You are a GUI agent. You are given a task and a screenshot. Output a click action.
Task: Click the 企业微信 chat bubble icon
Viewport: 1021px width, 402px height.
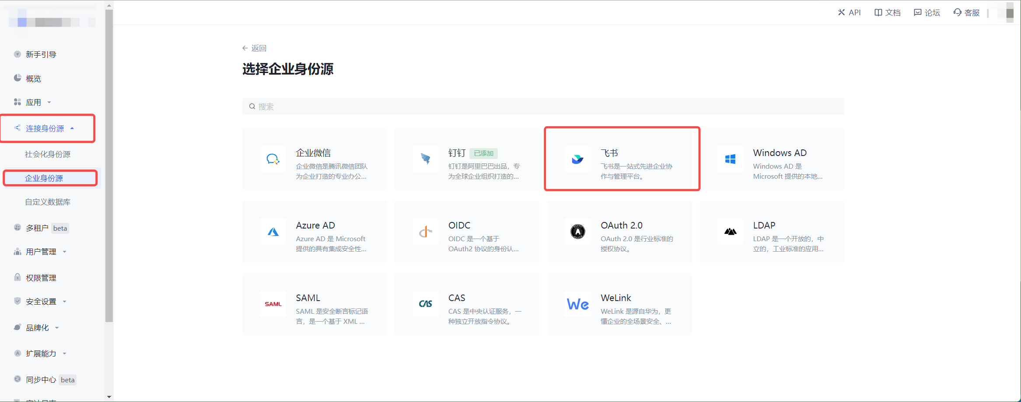click(x=273, y=159)
